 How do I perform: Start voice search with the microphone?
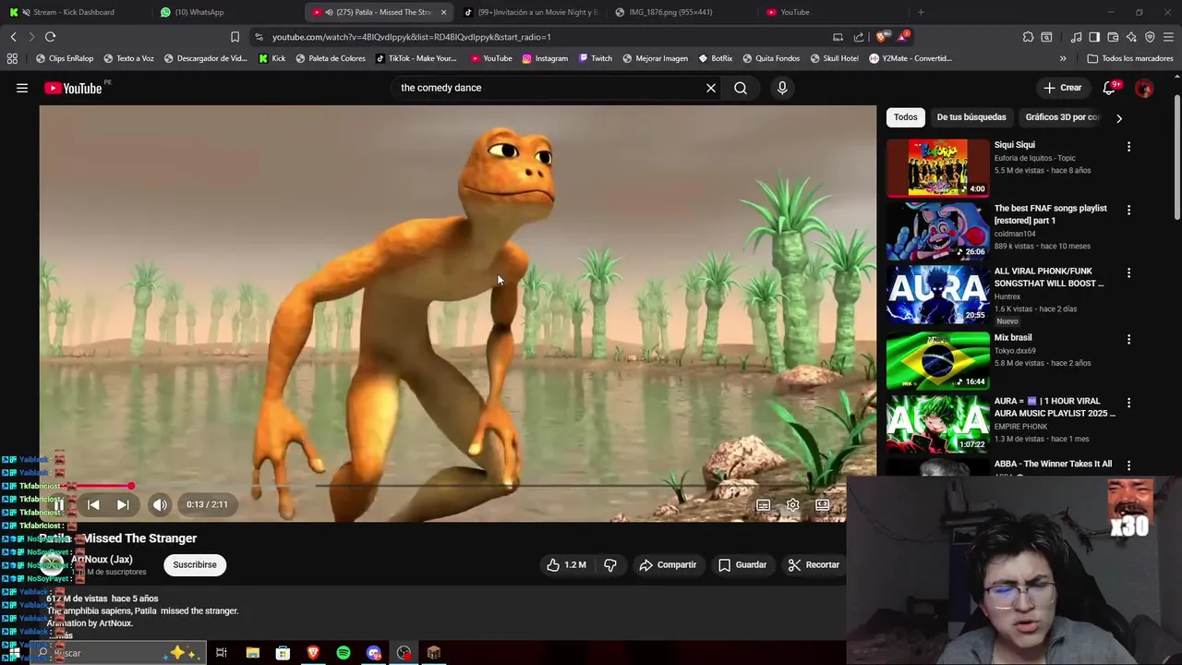(782, 88)
